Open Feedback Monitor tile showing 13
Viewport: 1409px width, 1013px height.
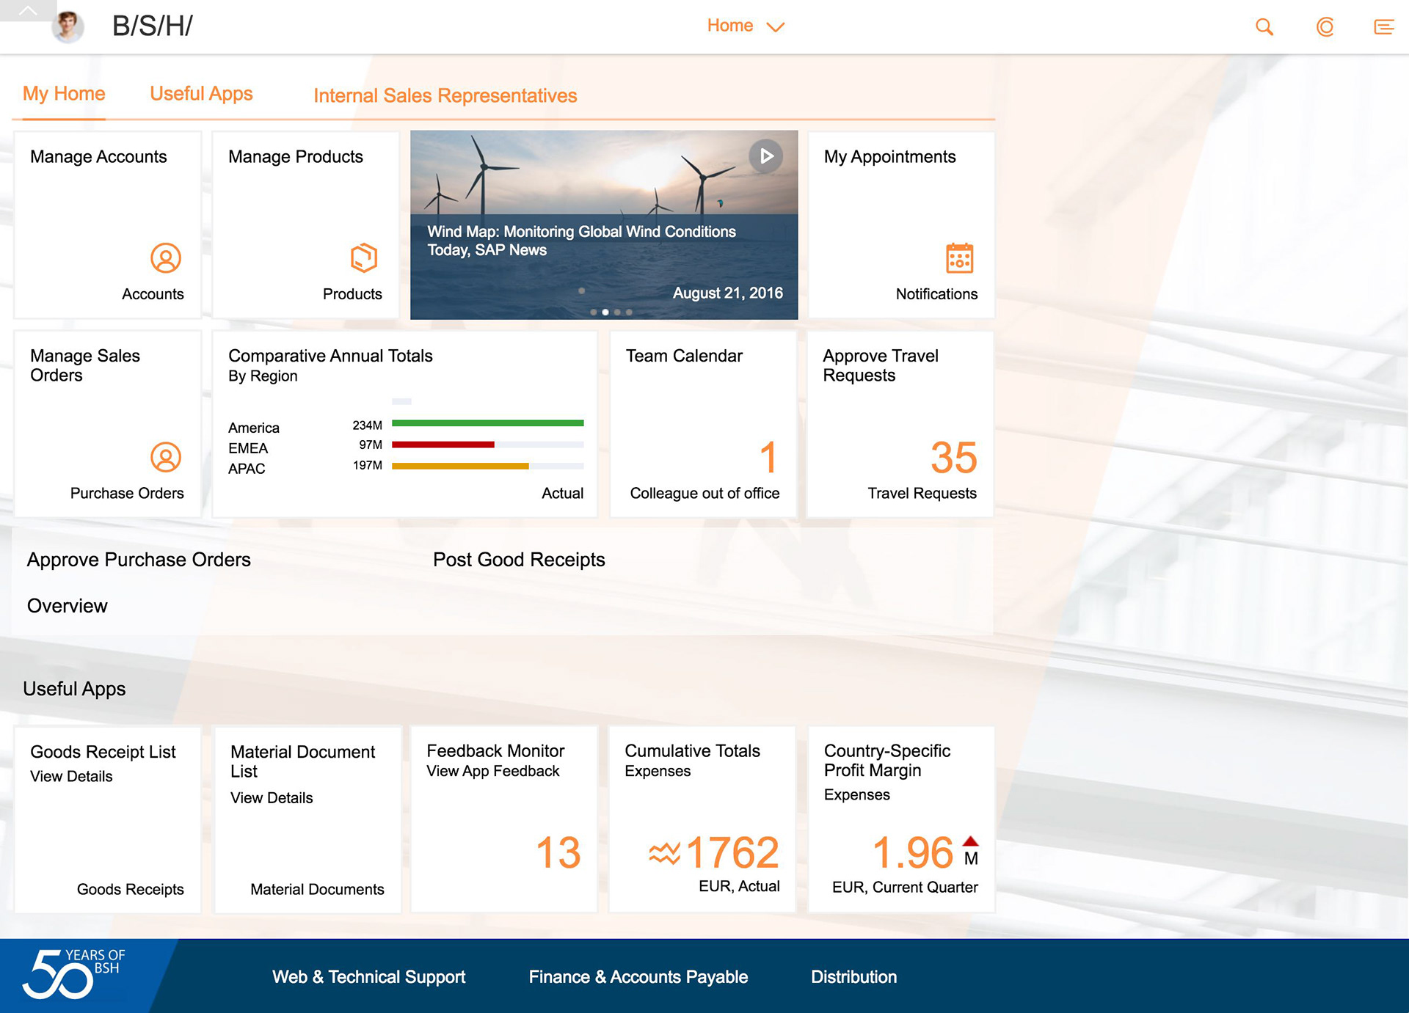(503, 819)
